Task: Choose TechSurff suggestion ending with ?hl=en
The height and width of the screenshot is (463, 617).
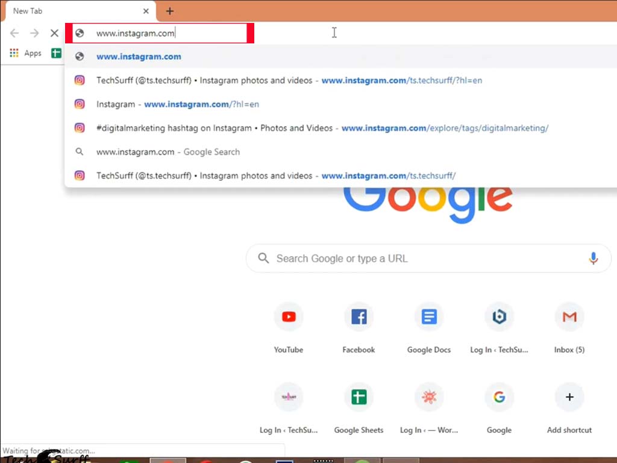Action: tap(341, 80)
